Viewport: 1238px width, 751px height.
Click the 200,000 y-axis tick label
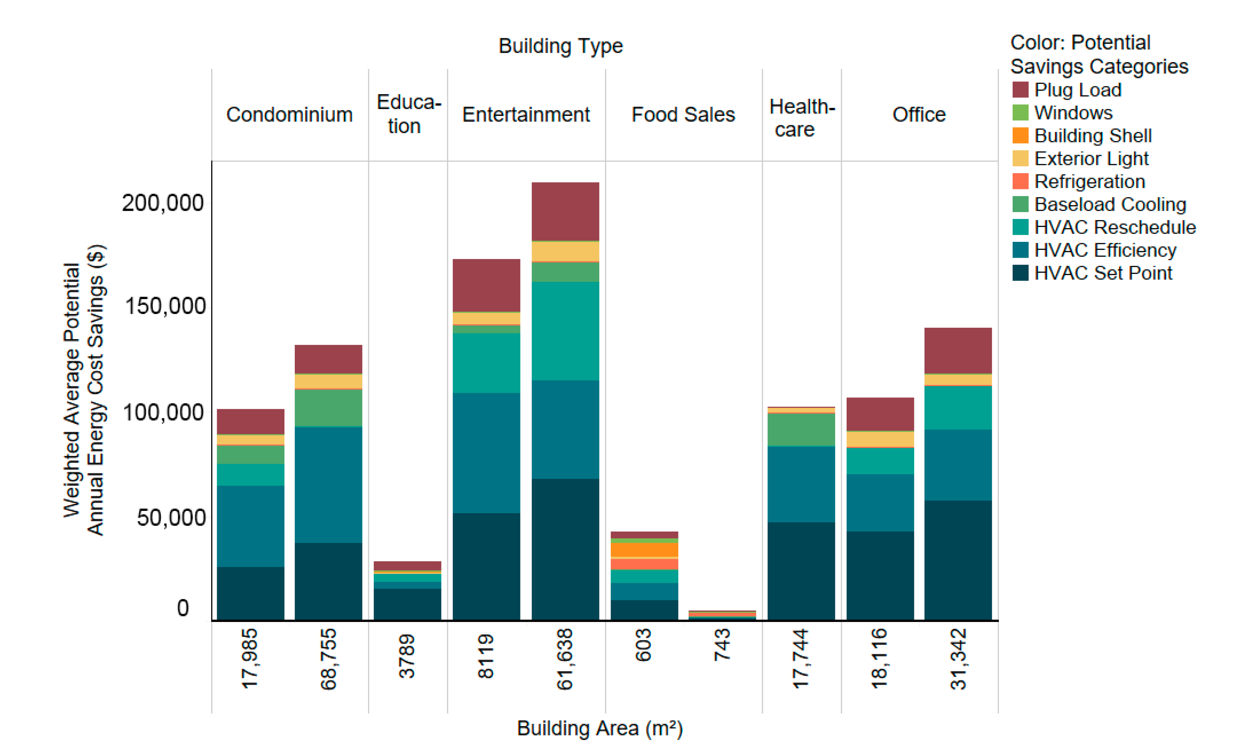point(163,203)
